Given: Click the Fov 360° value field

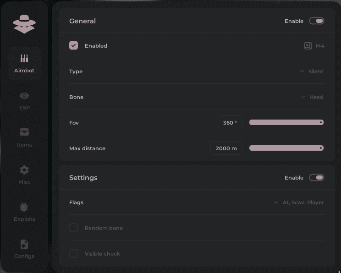Looking at the screenshot, I should 230,123.
